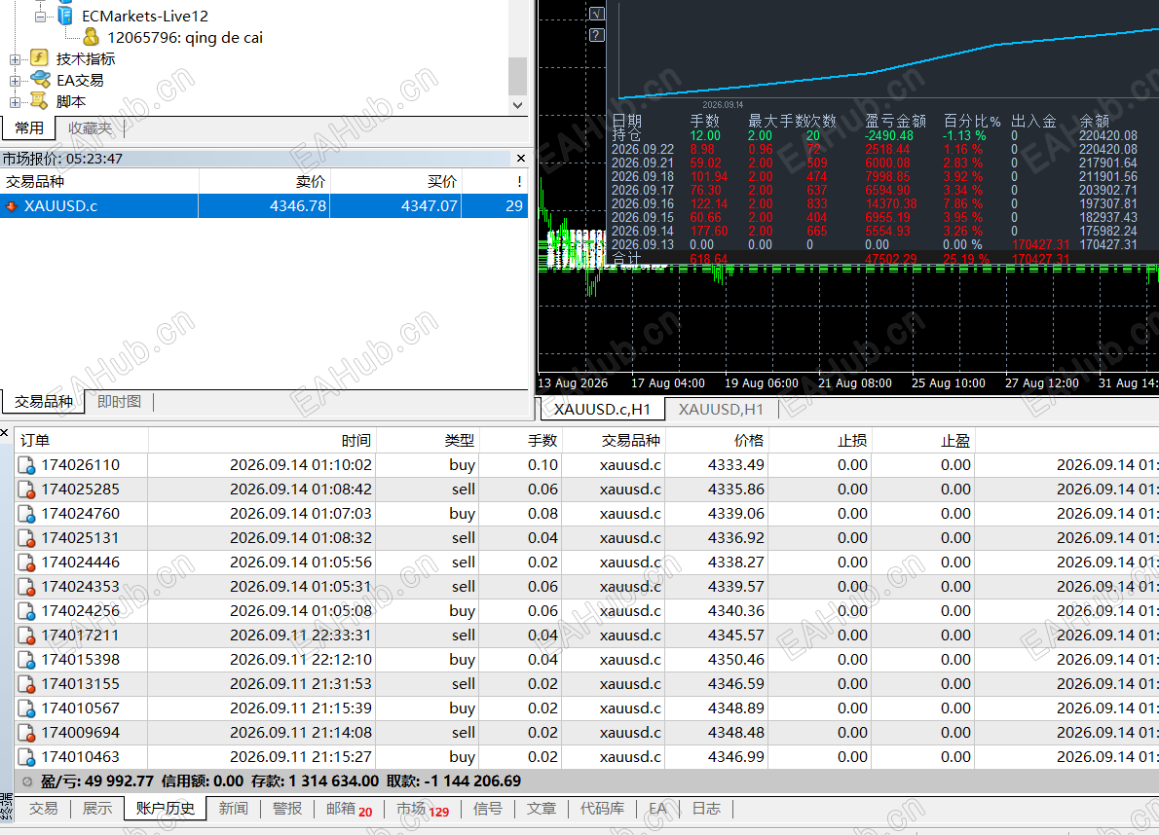Expand the EA交易 tree node

pos(15,81)
